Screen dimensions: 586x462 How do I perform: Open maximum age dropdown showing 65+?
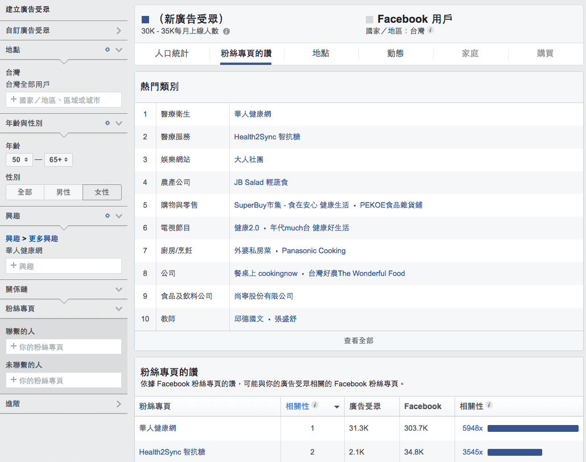(59, 160)
